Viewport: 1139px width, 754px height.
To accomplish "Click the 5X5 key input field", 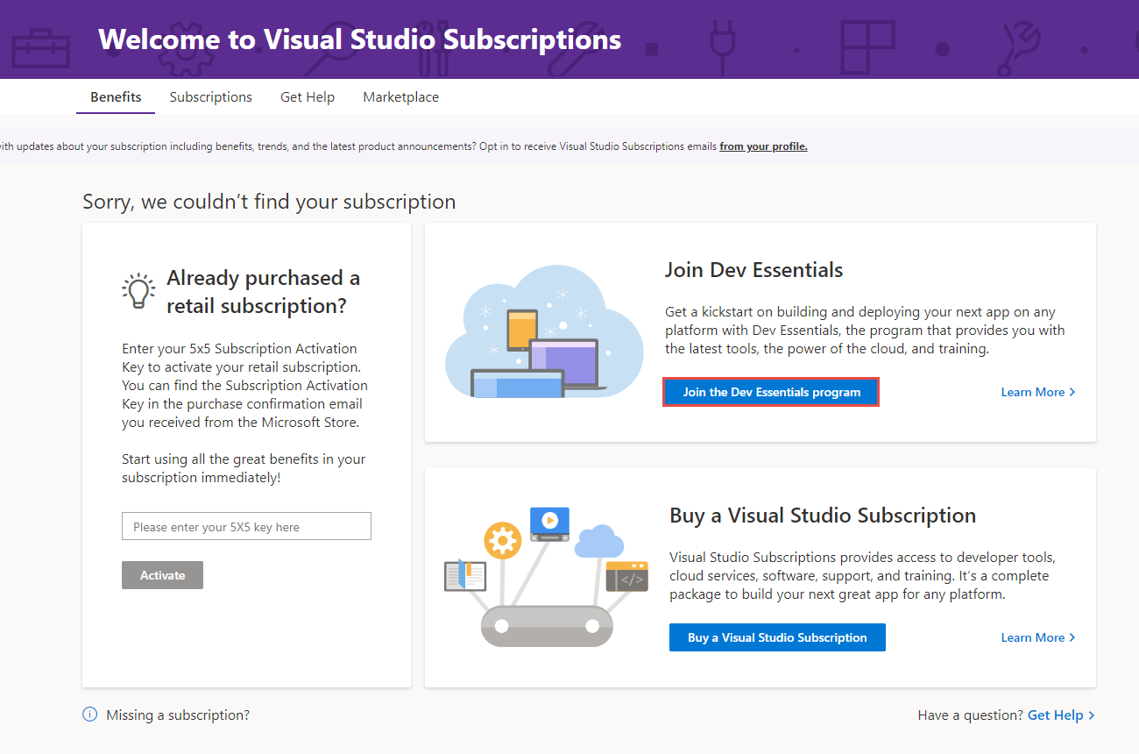I will 246,526.
